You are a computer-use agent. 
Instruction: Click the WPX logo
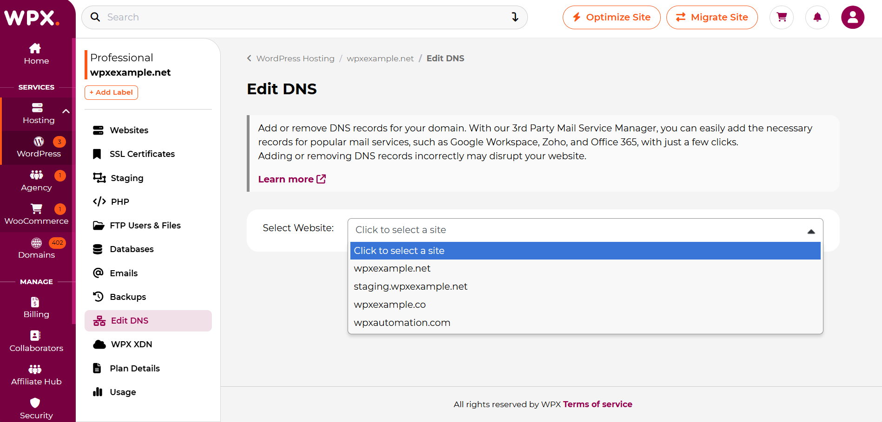32,18
